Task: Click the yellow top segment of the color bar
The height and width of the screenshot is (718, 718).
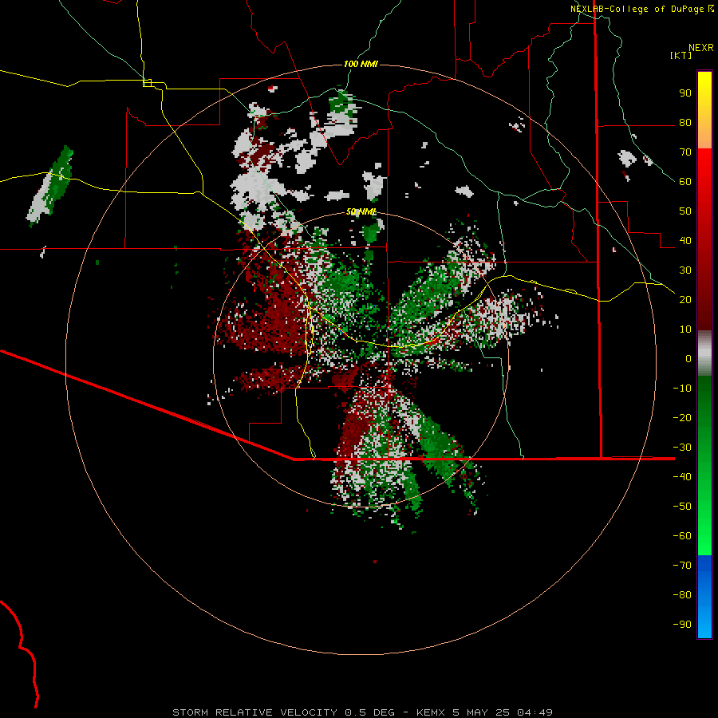Action: pos(704,109)
